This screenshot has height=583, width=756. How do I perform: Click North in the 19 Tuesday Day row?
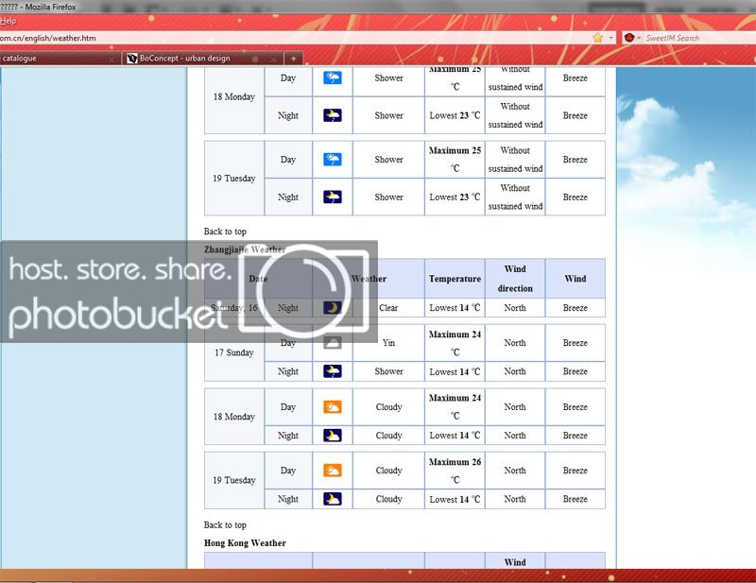(515, 471)
